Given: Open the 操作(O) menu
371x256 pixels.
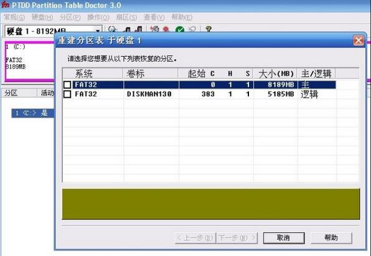Looking at the screenshot, I should point(98,17).
